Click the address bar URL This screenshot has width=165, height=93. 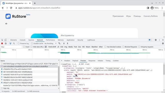coord(39,8)
